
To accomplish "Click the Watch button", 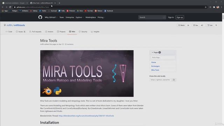I will coord(181,25).
